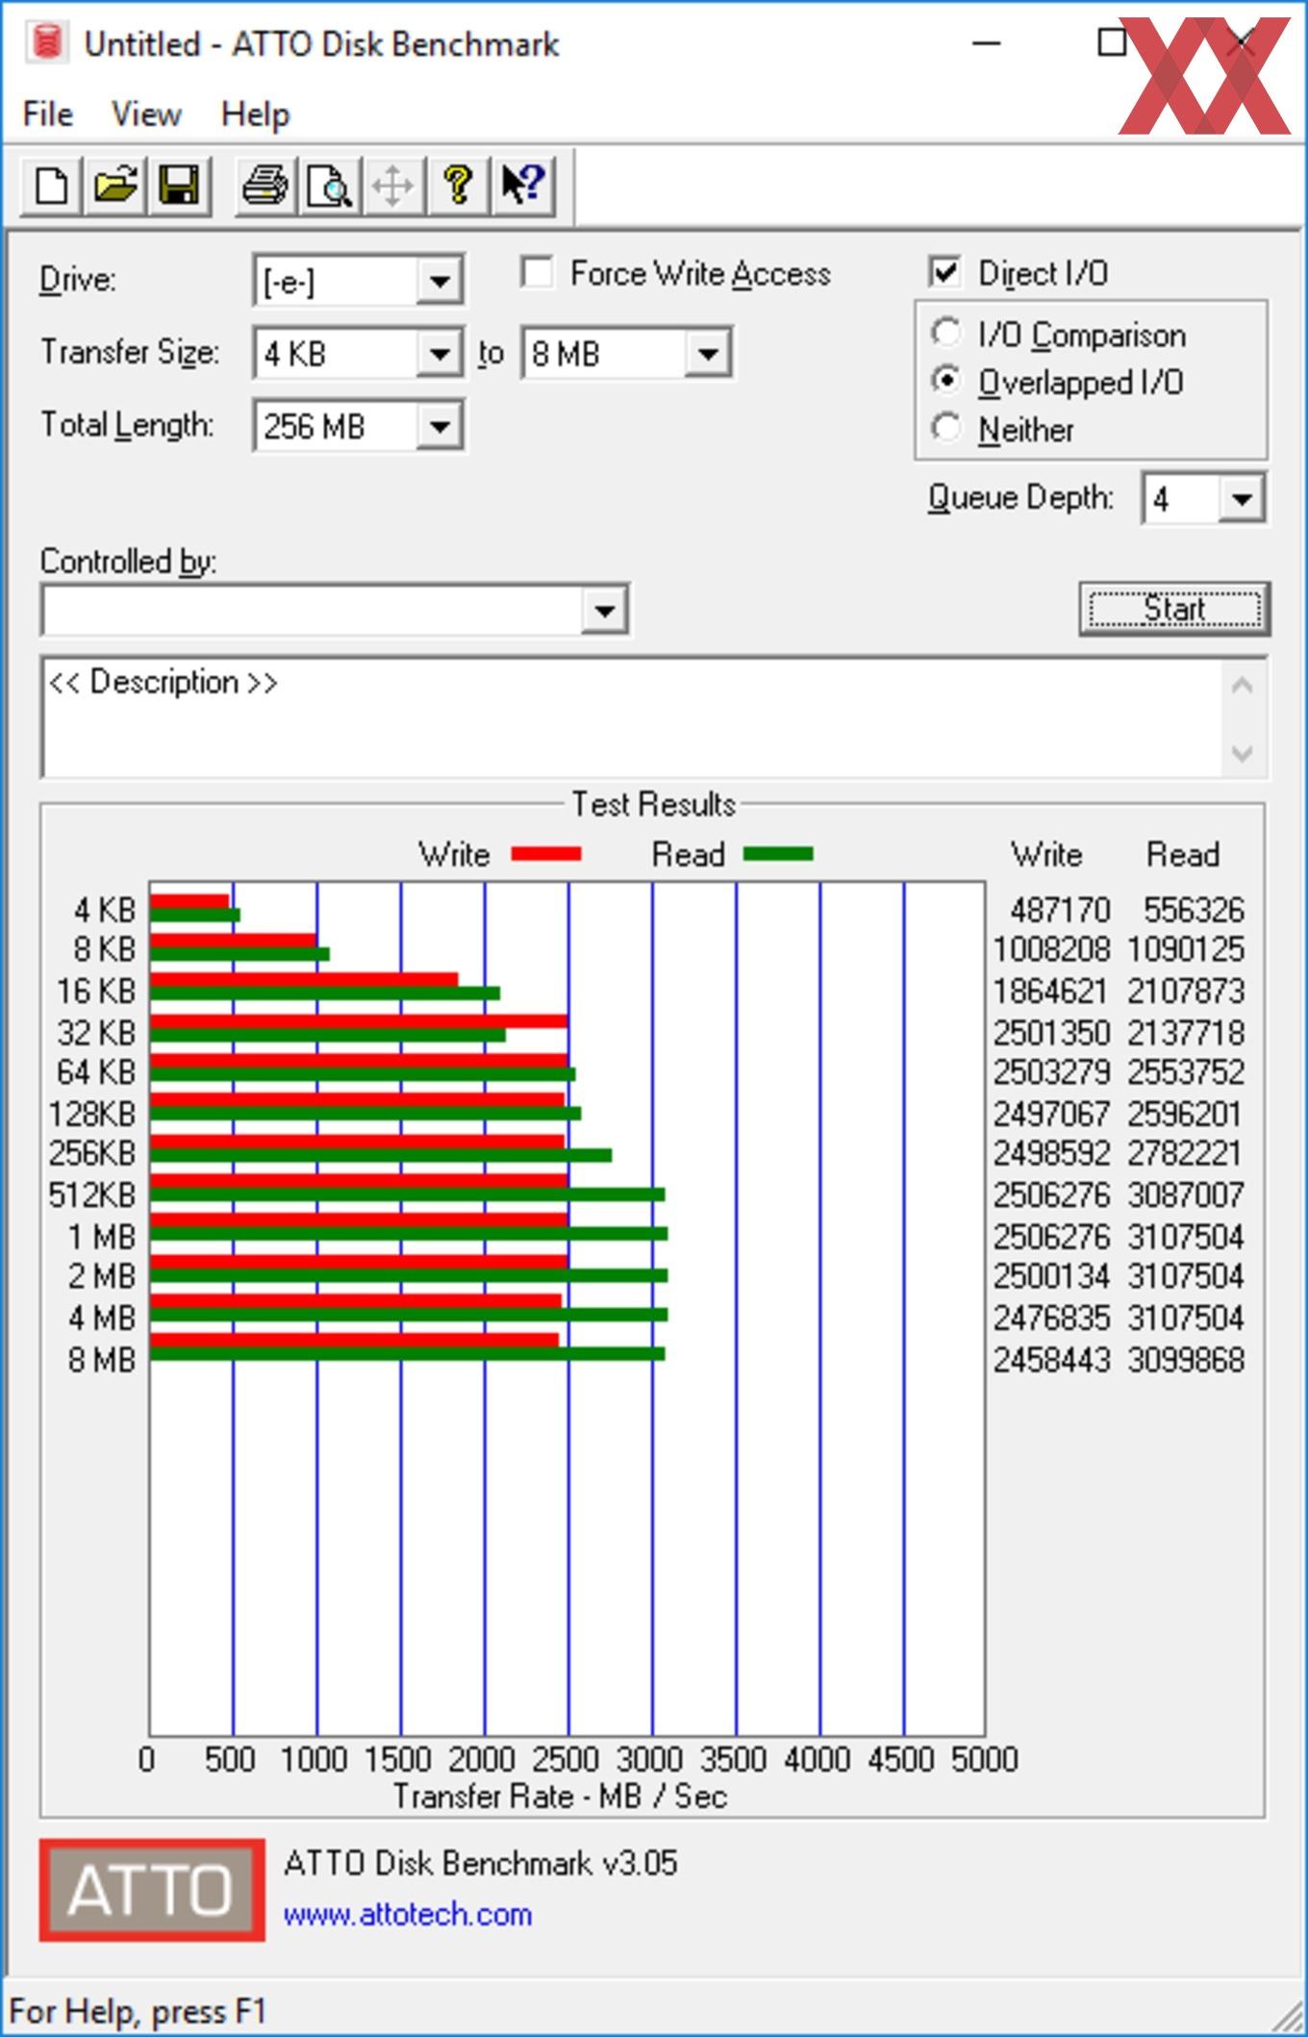Click the 256KB row label
Screen dimensions: 1308x2037
tap(92, 1152)
